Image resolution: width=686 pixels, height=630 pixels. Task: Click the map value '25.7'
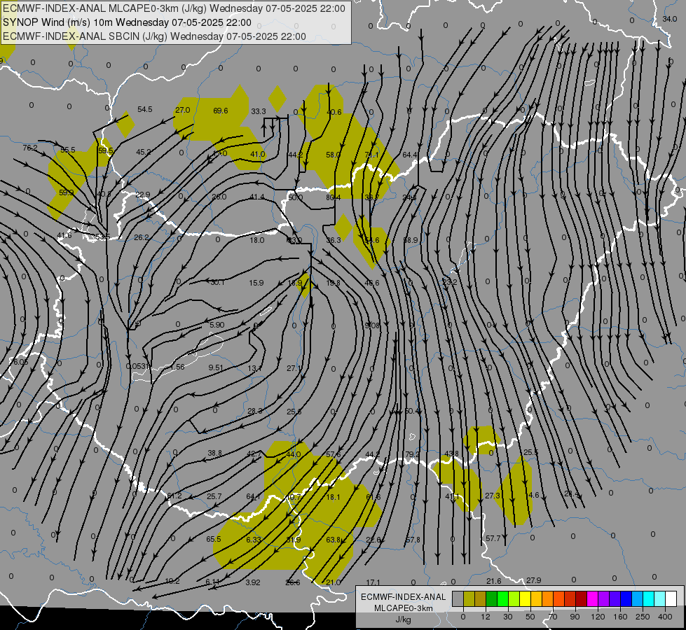[214, 497]
